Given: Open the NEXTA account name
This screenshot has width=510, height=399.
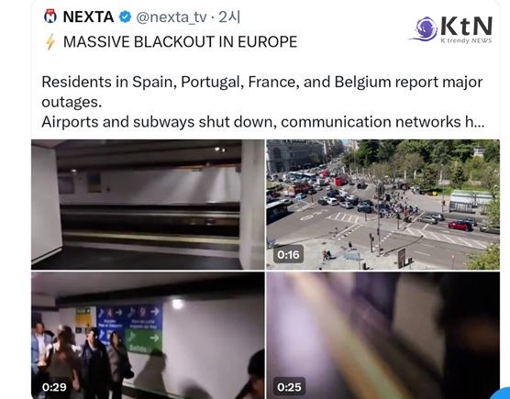Looking at the screenshot, I should tap(88, 17).
